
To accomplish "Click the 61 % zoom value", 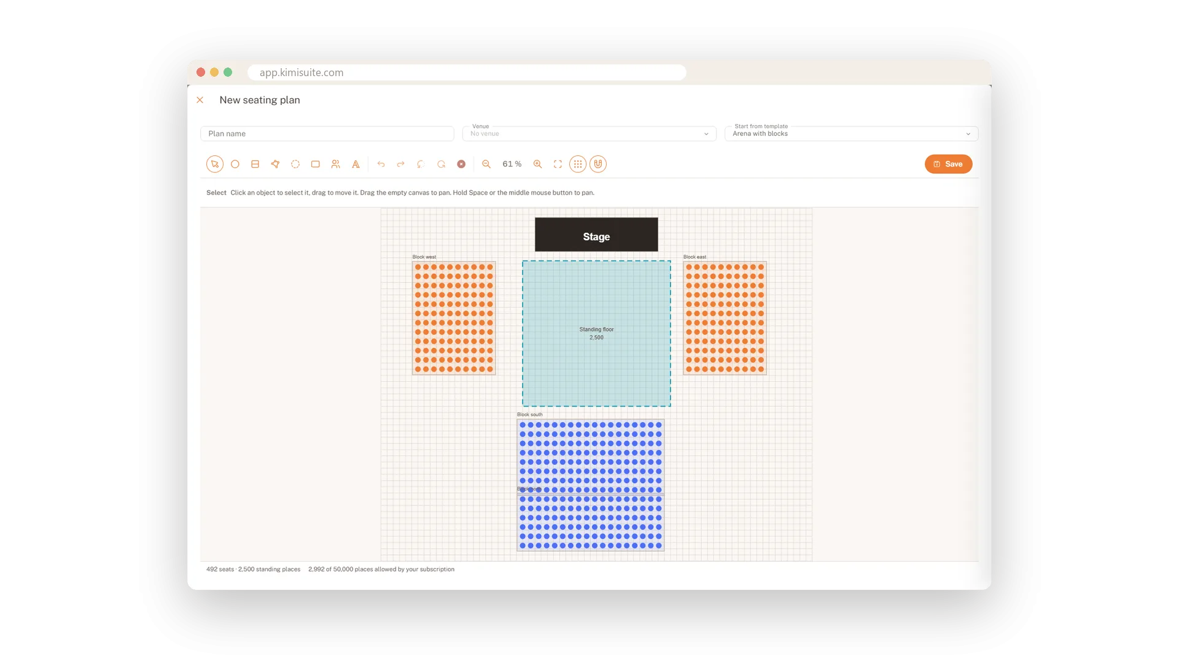I will [512, 164].
